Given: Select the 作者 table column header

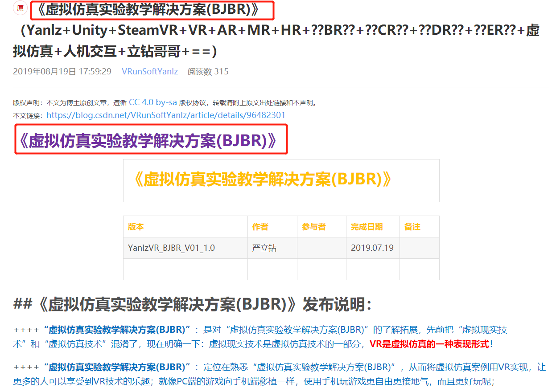Looking at the screenshot, I should click(x=260, y=227).
